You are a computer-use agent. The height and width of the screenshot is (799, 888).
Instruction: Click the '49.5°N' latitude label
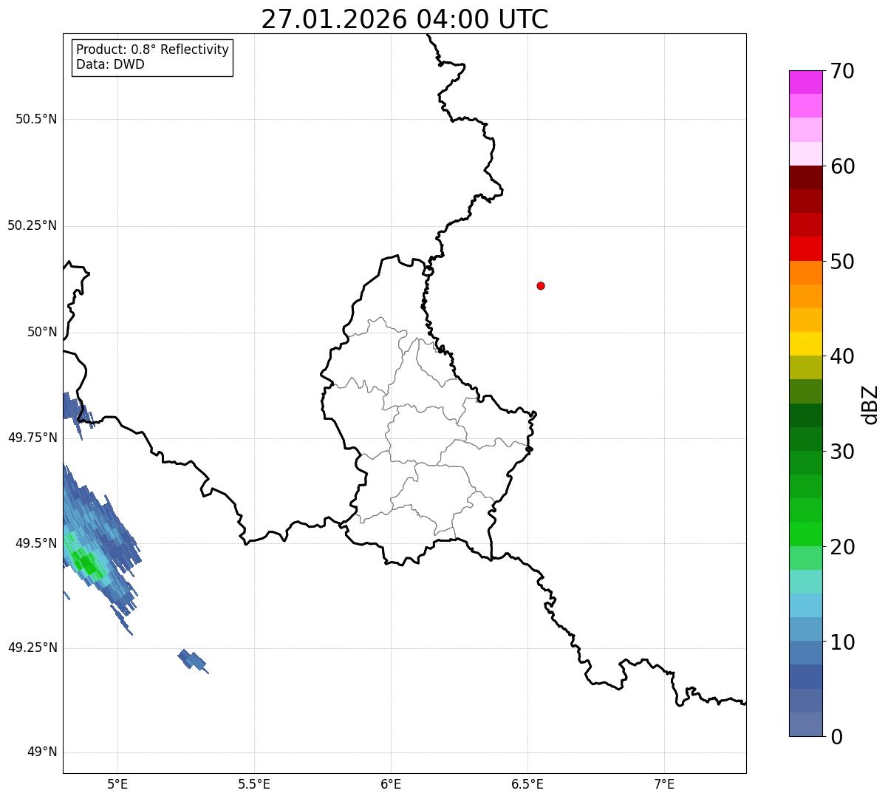coord(36,543)
